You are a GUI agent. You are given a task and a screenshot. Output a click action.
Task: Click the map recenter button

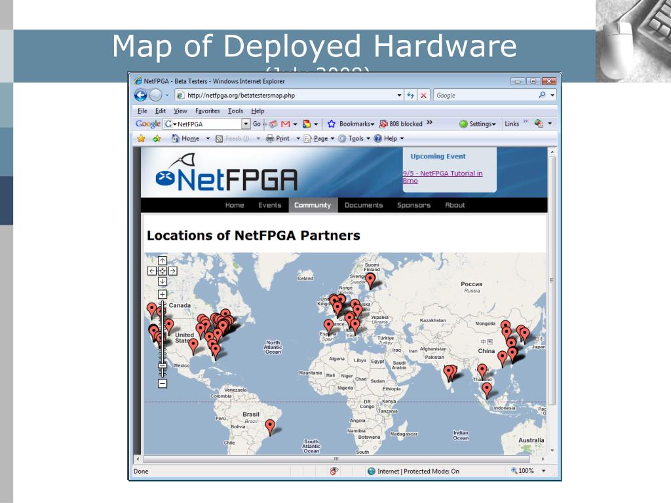[163, 270]
